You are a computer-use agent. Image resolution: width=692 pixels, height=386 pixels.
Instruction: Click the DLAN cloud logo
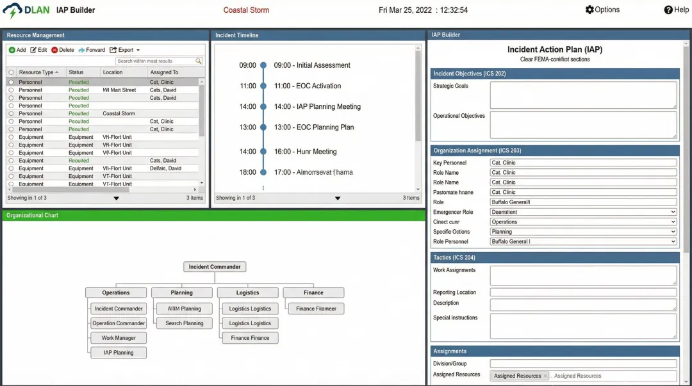coord(12,10)
